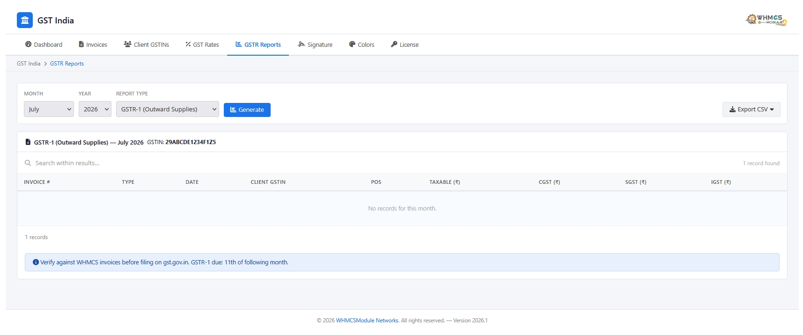
Task: Click the search magnifier icon in results
Action: pos(28,163)
